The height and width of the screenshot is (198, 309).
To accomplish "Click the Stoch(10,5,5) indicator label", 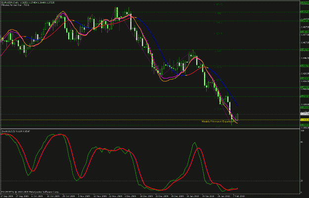I will click(x=16, y=131).
